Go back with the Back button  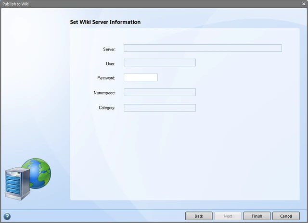(x=199, y=216)
